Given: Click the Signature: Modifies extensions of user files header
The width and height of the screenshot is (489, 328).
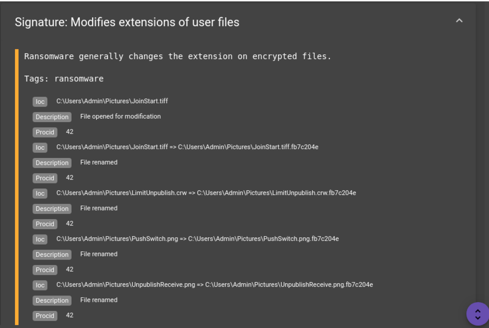Looking at the screenshot, I should coord(127,22).
